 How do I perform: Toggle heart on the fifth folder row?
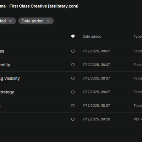(x=73, y=105)
